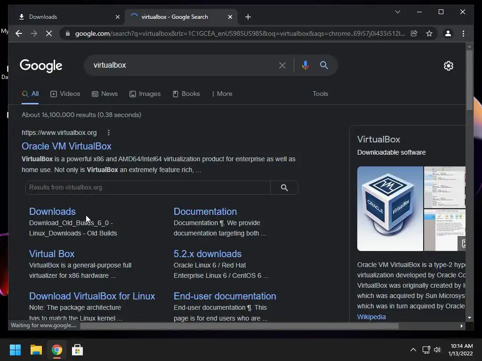Click the forward navigation arrow
Image resolution: width=482 pixels, height=361 pixels.
34,33
